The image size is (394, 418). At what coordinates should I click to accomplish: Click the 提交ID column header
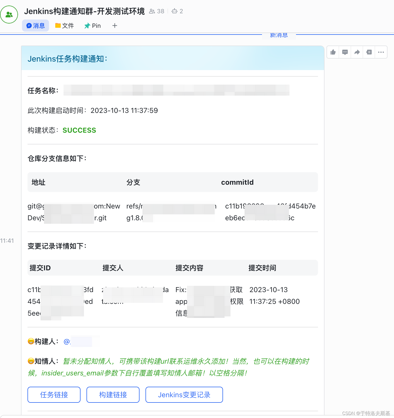coord(40,268)
